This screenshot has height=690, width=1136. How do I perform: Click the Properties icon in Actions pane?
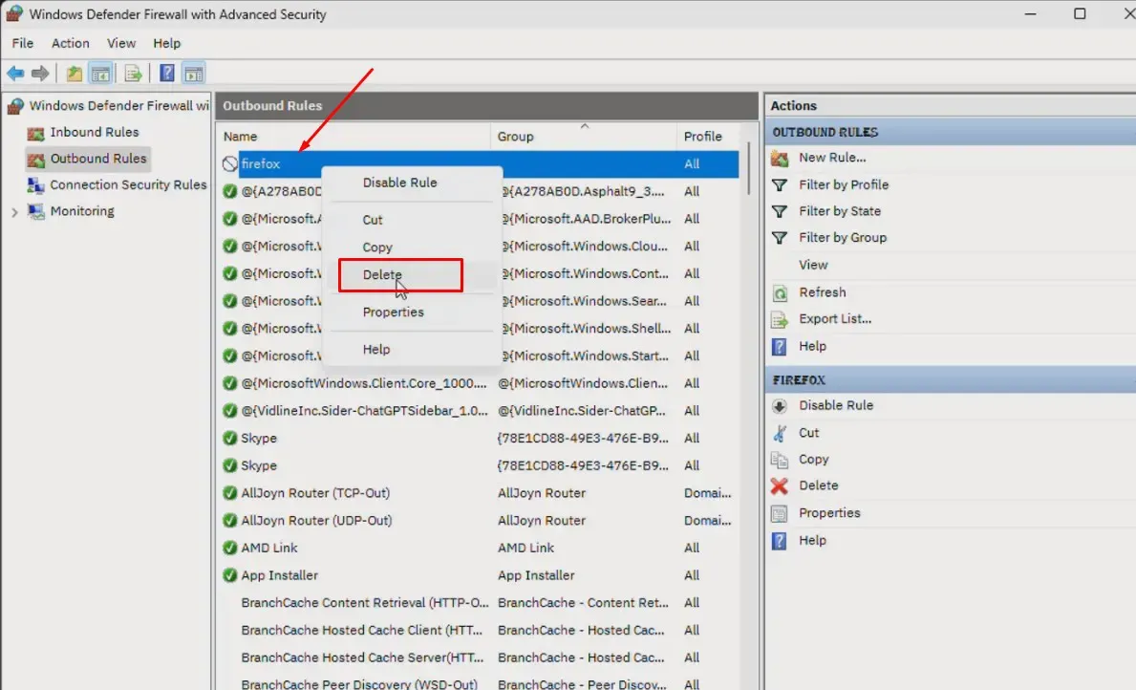pos(780,513)
